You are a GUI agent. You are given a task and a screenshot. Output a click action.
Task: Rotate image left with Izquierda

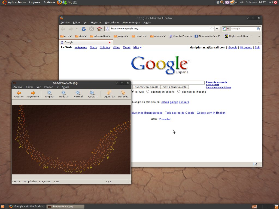109,94
